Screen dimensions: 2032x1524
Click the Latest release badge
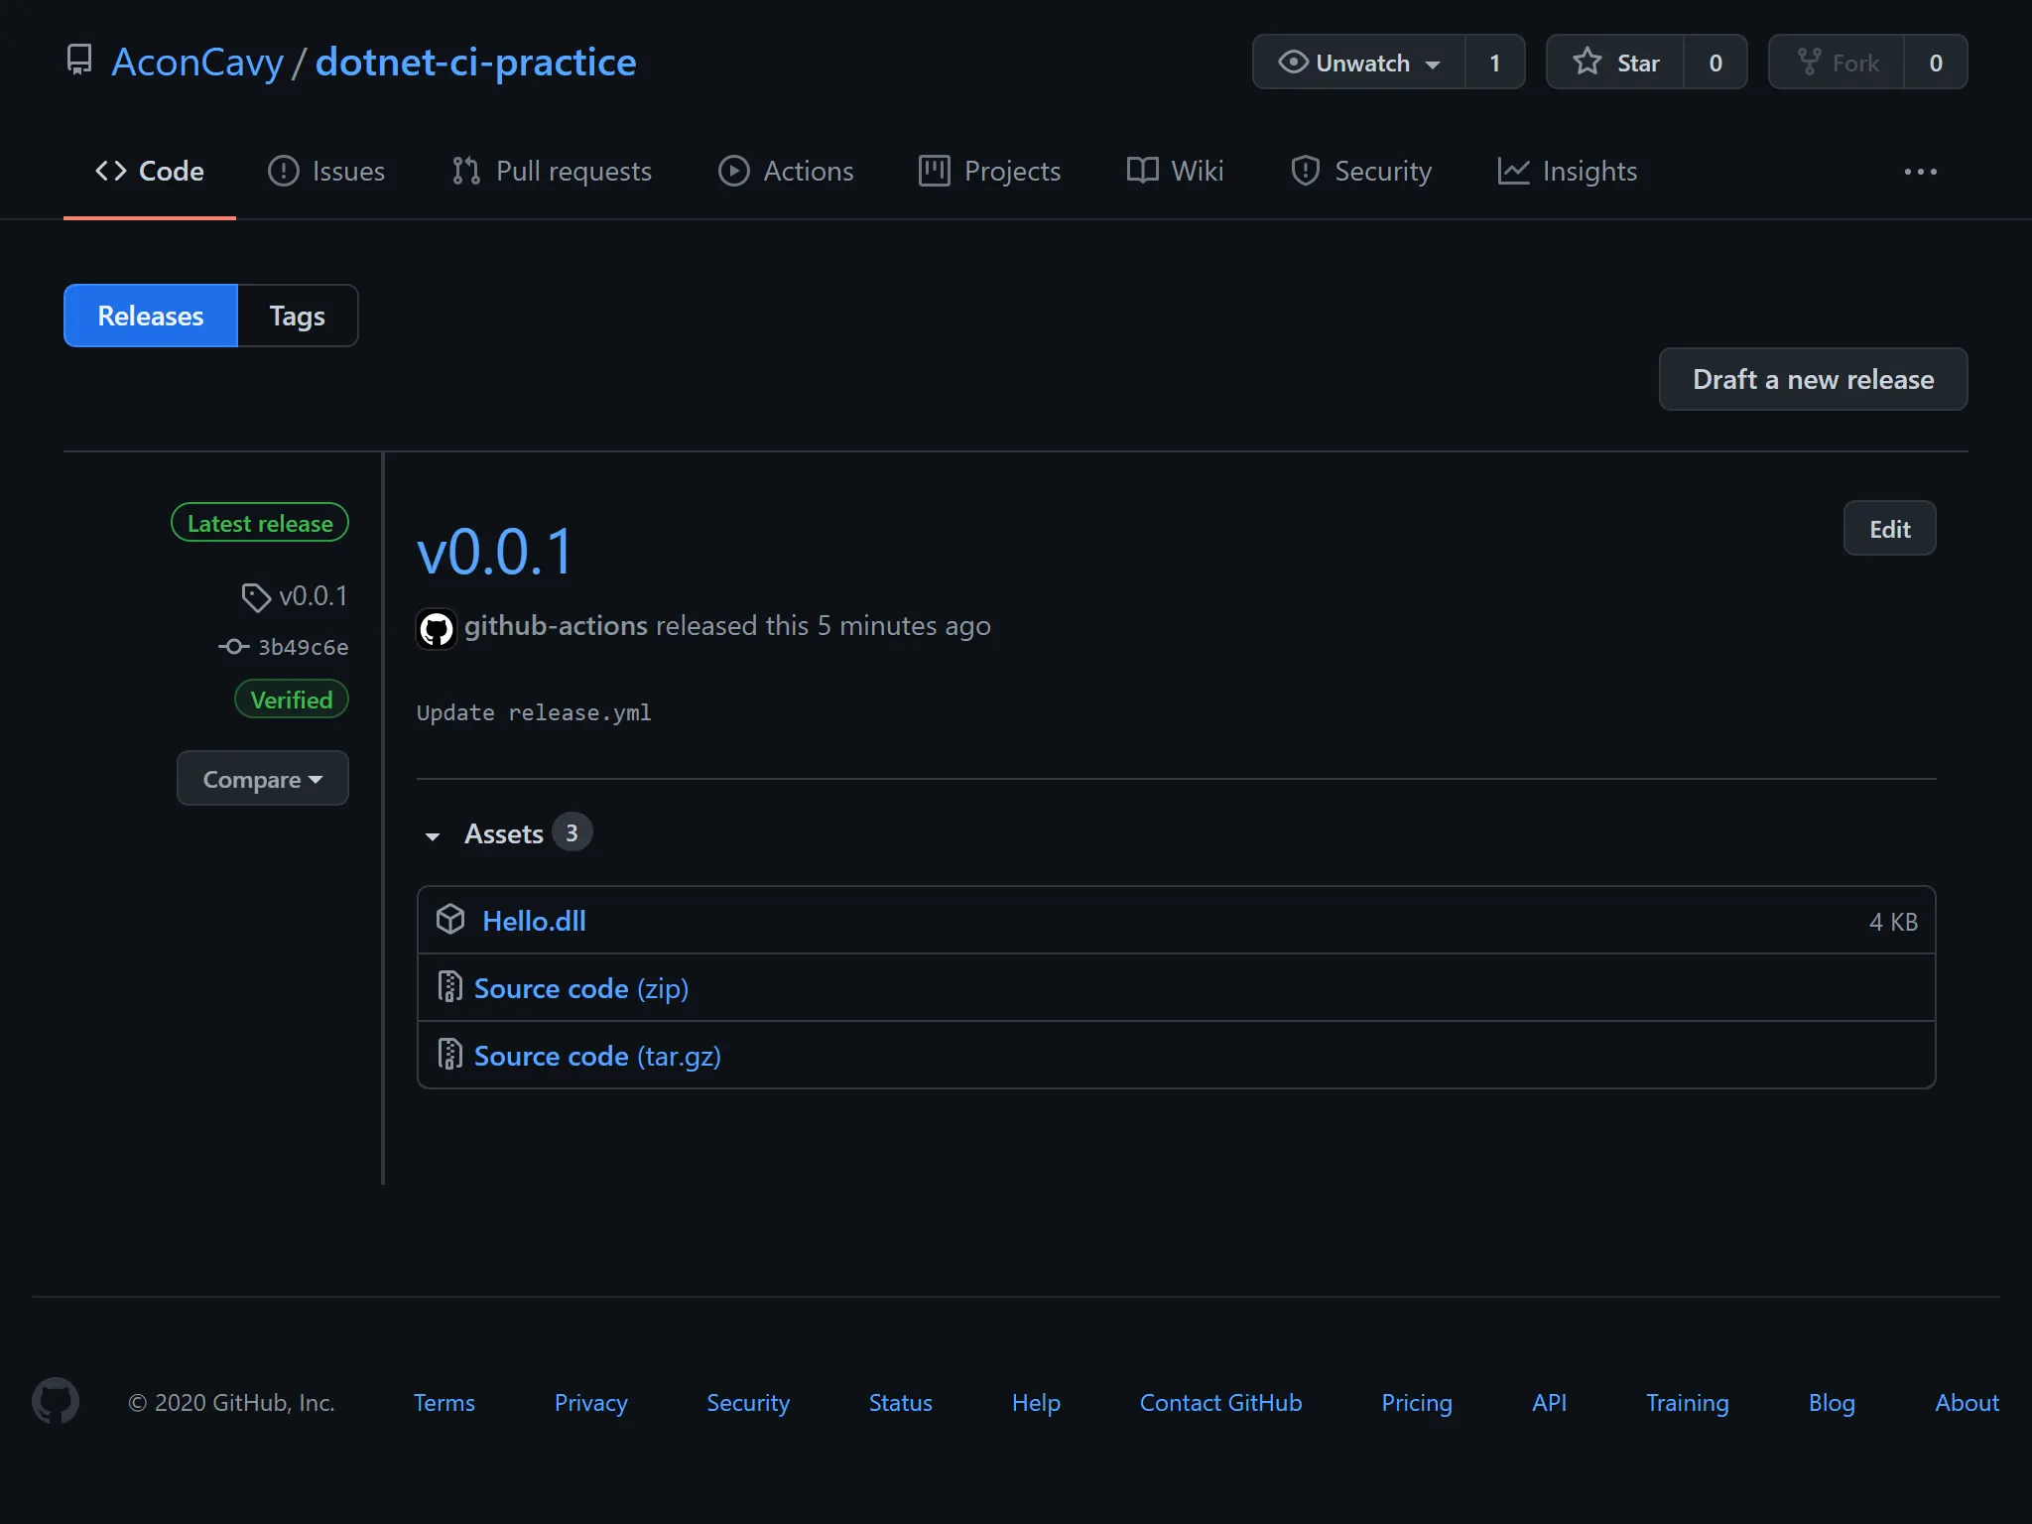click(260, 523)
